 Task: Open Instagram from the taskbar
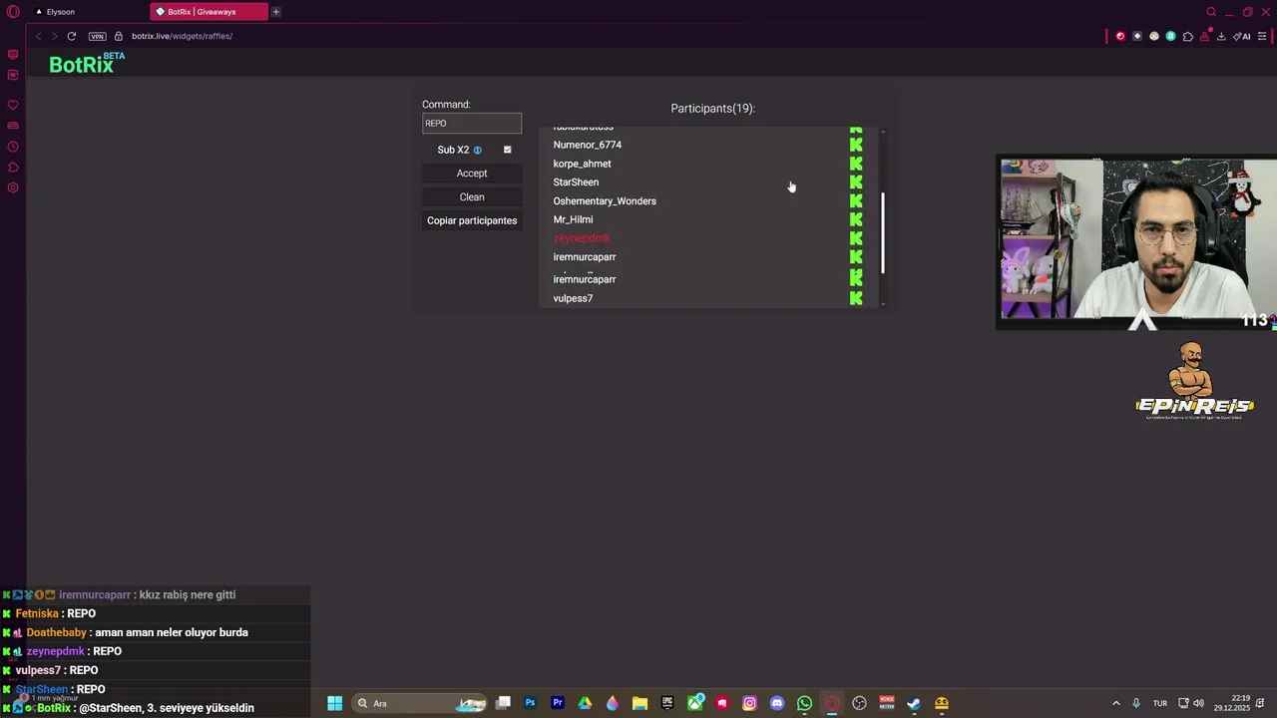749,703
